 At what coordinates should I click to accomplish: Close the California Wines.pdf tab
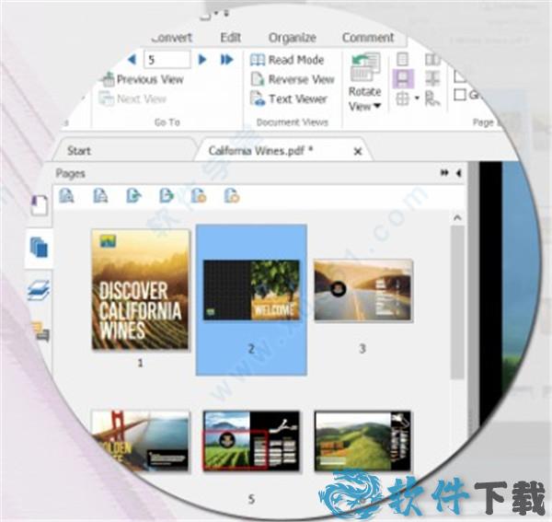click(358, 151)
